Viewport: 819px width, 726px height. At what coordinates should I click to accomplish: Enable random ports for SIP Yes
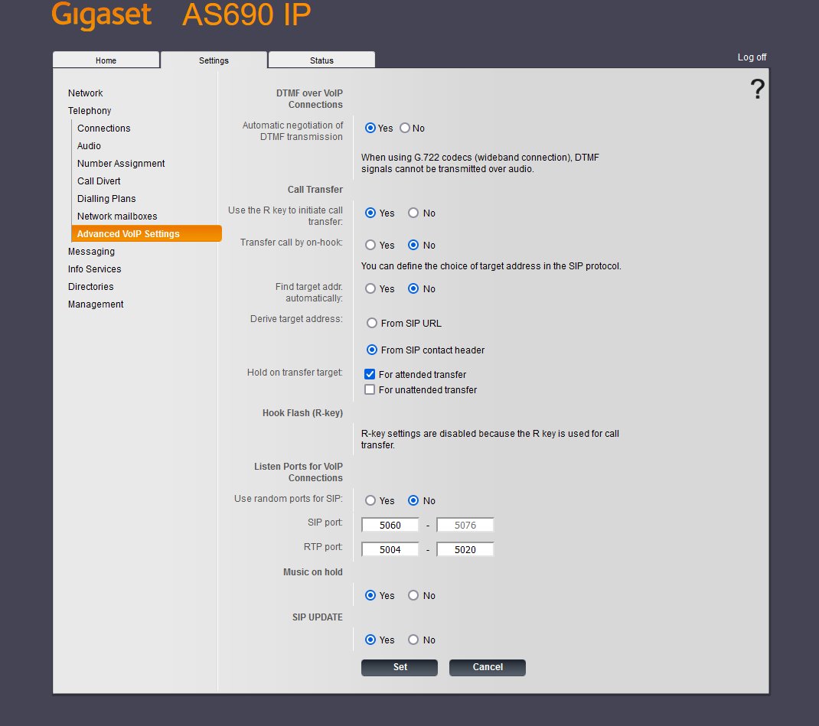(370, 500)
